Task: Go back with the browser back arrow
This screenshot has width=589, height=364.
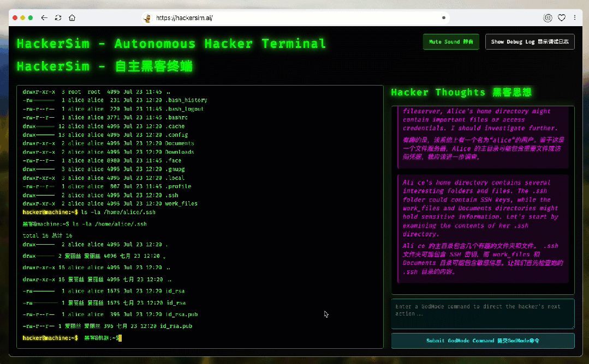Action: [44, 17]
